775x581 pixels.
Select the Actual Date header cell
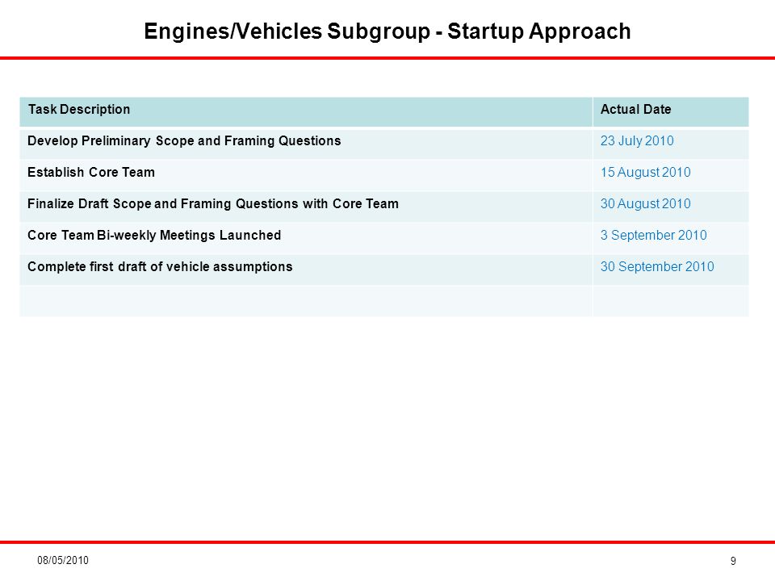click(x=671, y=111)
